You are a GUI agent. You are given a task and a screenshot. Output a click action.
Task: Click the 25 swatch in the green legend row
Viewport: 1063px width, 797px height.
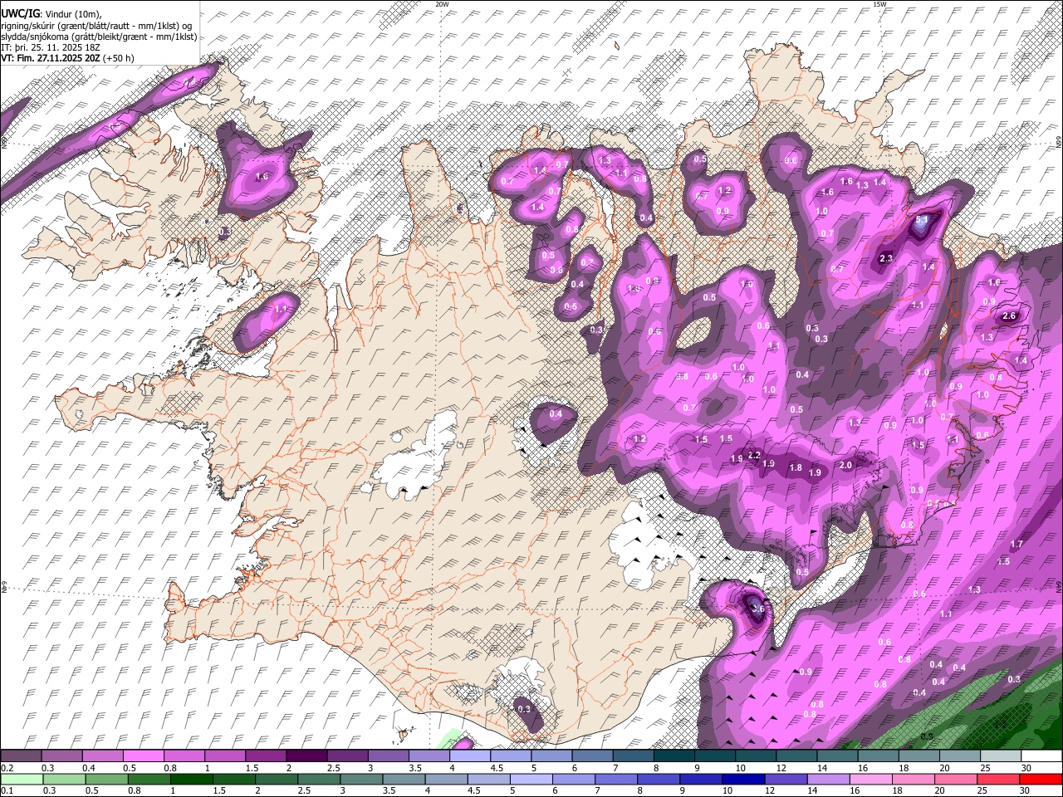(x=998, y=779)
